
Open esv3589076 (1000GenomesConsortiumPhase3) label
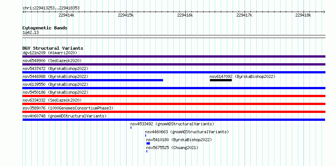click(x=68, y=108)
